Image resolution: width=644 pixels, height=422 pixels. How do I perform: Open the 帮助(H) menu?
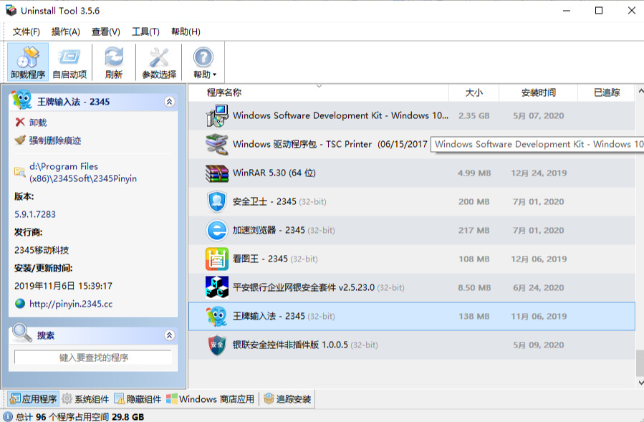pos(186,32)
